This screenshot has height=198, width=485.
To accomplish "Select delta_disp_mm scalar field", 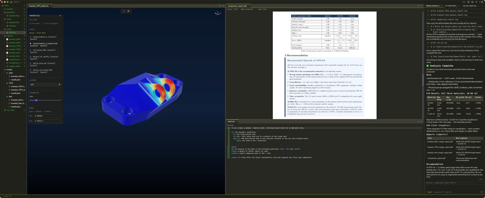I will pos(44,64).
